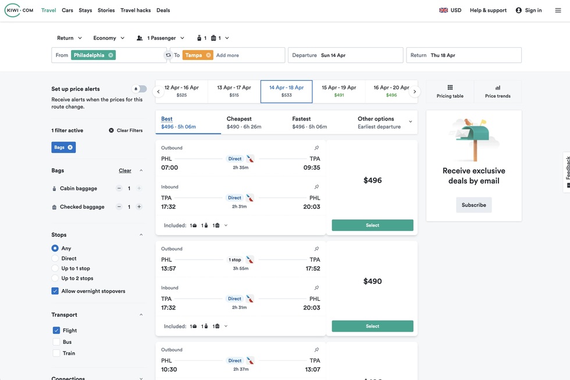Viewport: 570px width, 380px height.
Task: Increase checked baggage count
Action: [x=139, y=207]
